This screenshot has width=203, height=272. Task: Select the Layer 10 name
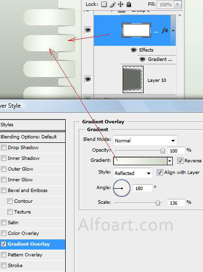click(157, 80)
